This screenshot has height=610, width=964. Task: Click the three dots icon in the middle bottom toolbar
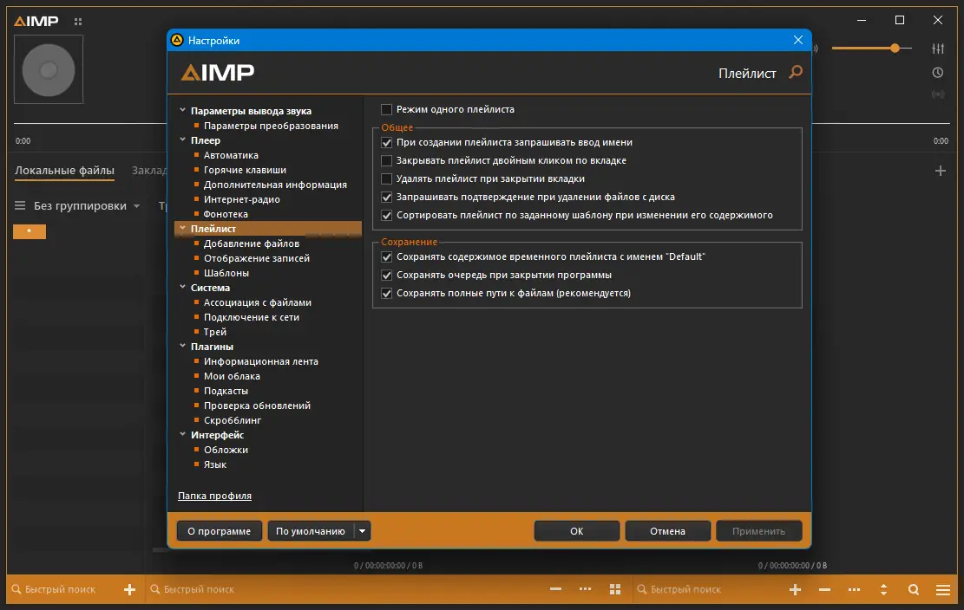click(x=585, y=589)
